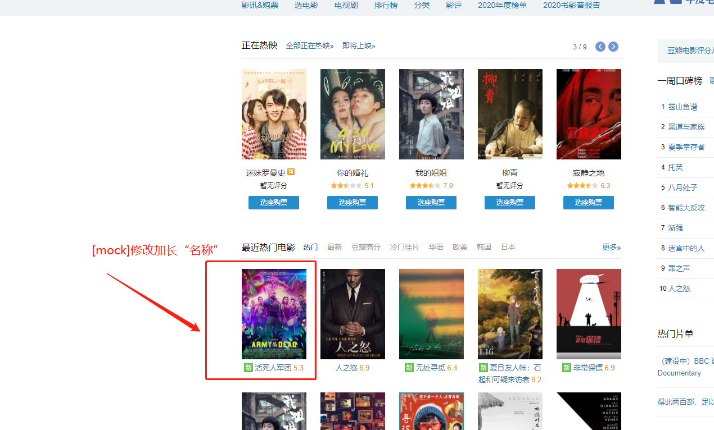Click 选座购票 button under 寂静之地
714x430 pixels.
(x=589, y=203)
